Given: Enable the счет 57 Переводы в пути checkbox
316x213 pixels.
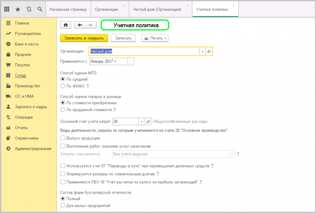Looking at the screenshot, I should pyautogui.click(x=63, y=166).
